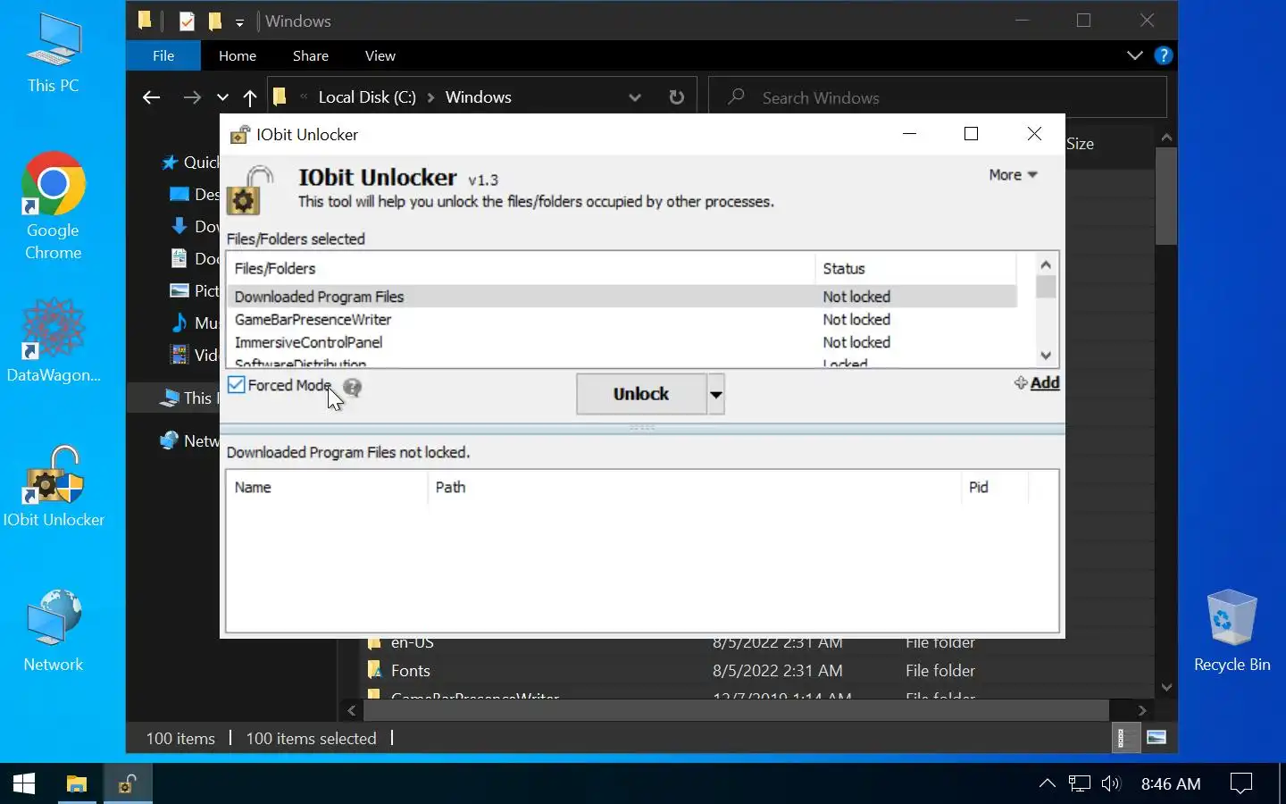
Task: Open the recent locations dropdown in Explorer
Action: 222,97
